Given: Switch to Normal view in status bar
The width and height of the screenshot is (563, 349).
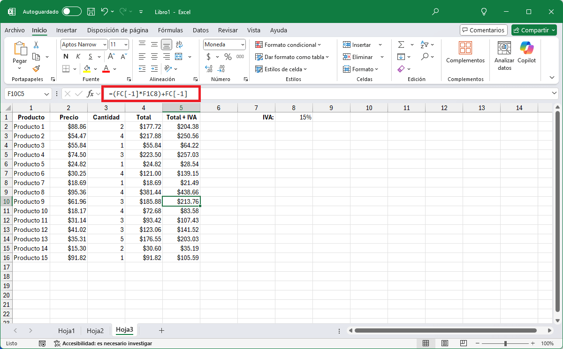Looking at the screenshot, I should (x=426, y=343).
